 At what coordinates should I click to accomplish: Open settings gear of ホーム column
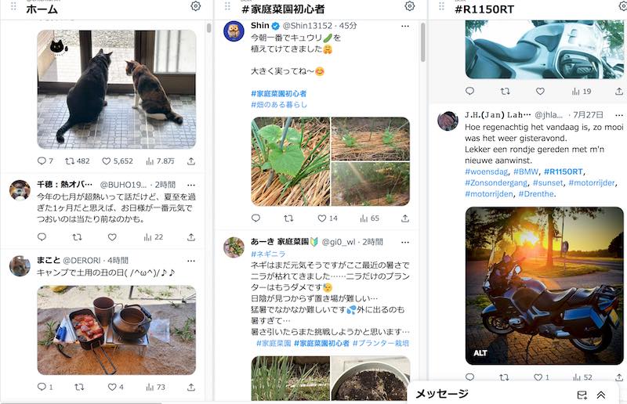195,6
